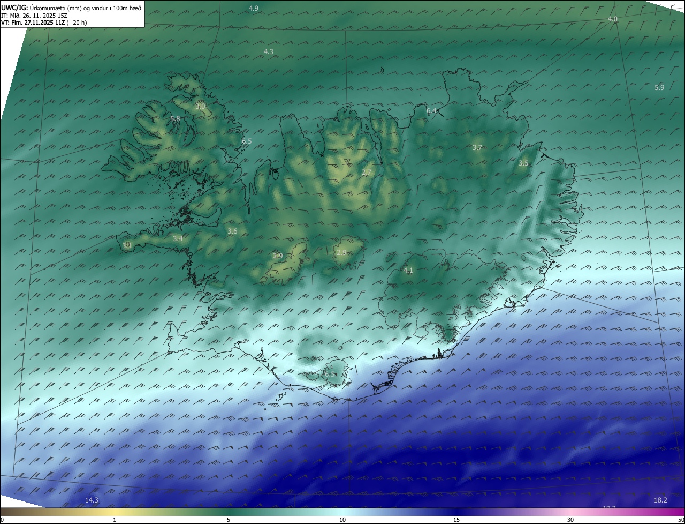685x524 pixels.
Task: Select the 3.7 value label
Action: pyautogui.click(x=477, y=147)
